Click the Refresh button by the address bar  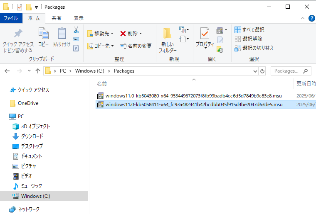pos(262,71)
